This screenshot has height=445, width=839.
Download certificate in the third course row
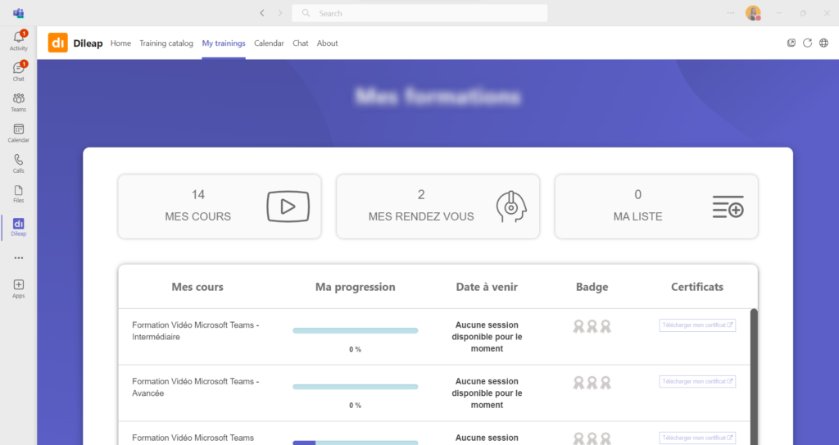tap(697, 438)
